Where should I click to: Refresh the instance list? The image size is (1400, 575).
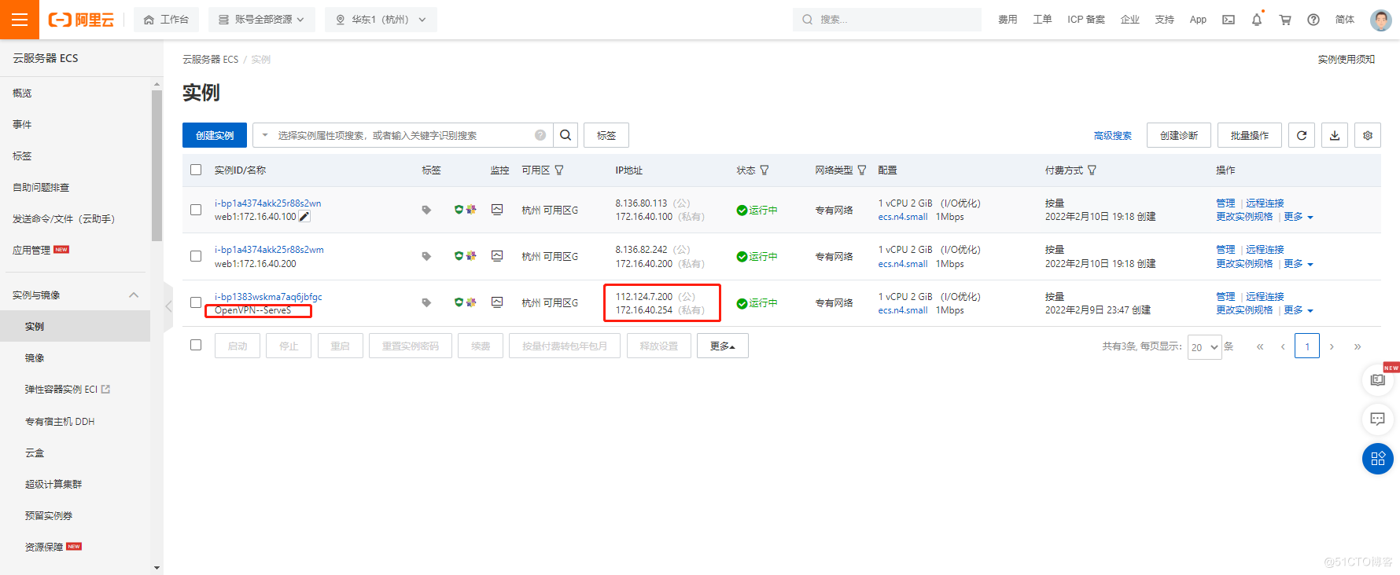pos(1302,135)
